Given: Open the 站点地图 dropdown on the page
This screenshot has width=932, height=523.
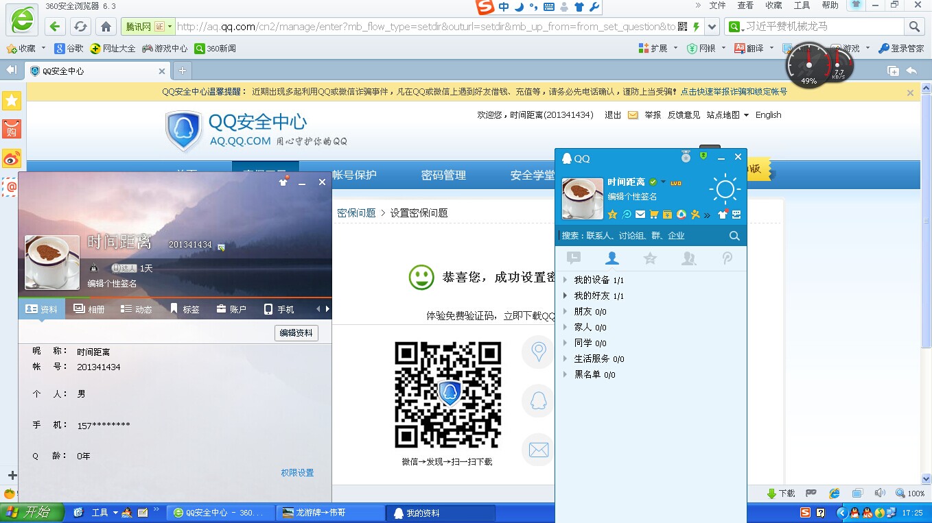Looking at the screenshot, I should [x=727, y=115].
